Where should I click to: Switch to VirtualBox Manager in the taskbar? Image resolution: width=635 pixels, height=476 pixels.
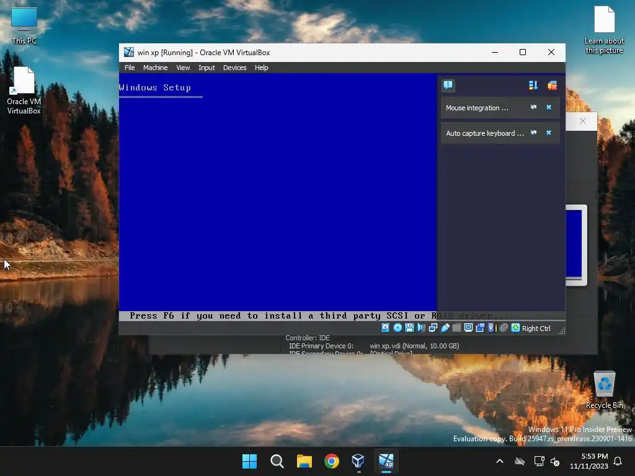[359, 461]
